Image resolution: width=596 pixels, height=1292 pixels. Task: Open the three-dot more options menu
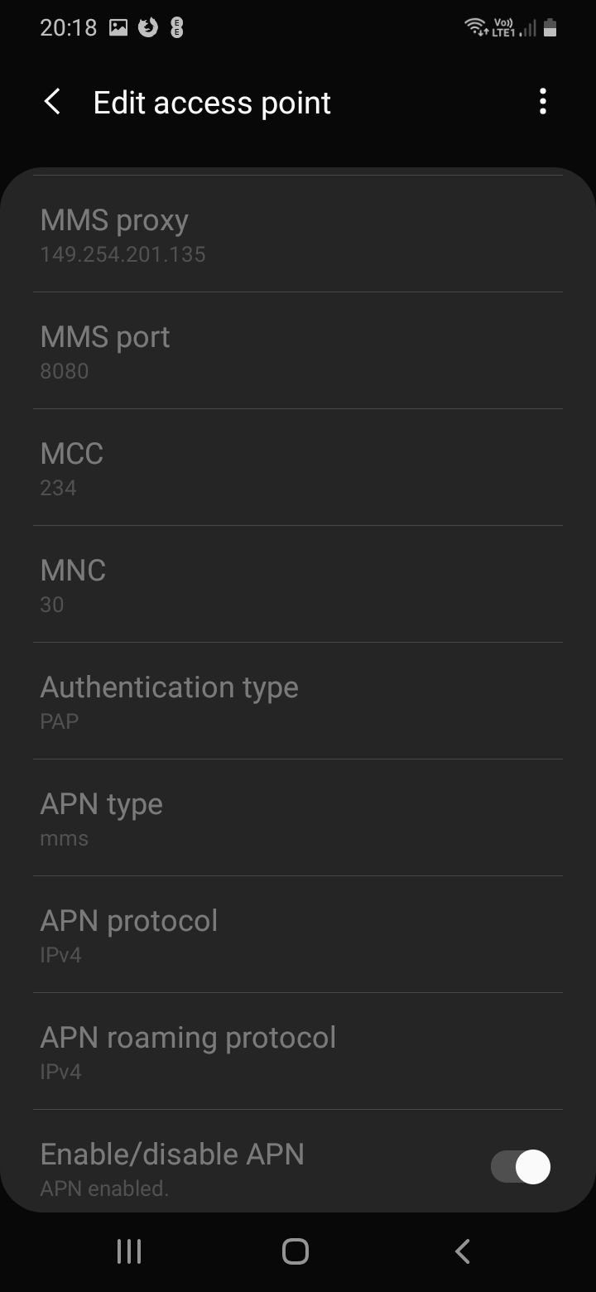543,103
